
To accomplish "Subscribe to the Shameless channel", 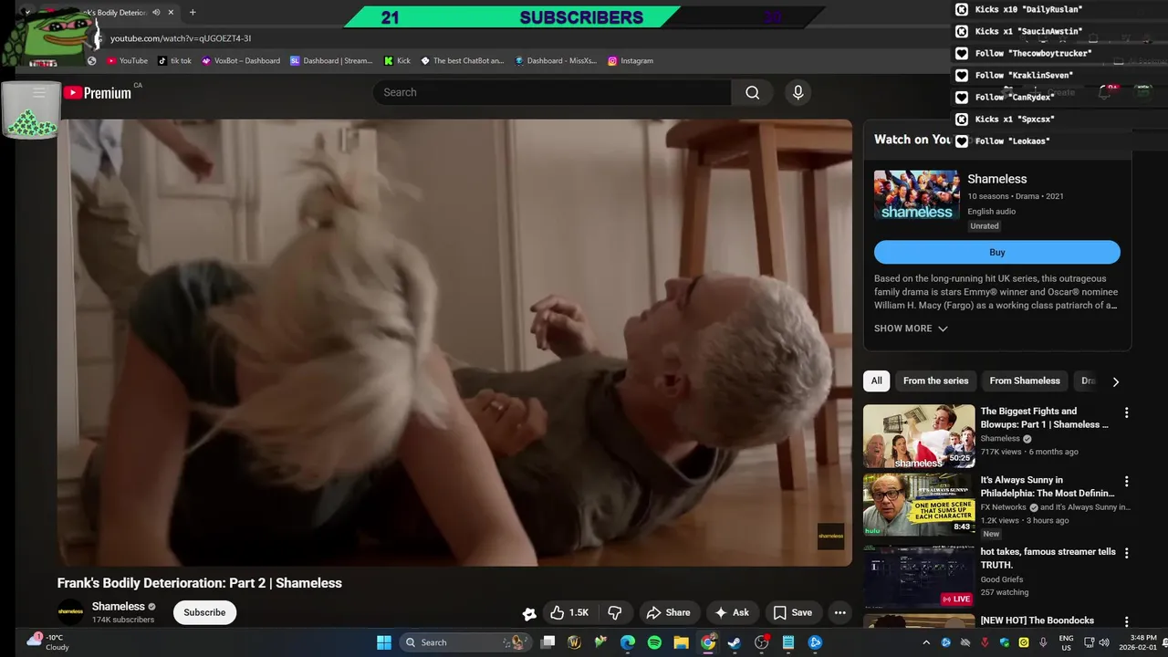I will pos(204,612).
